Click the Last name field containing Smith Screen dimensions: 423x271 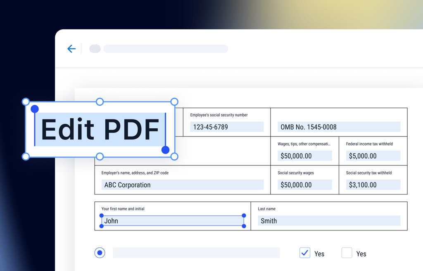point(329,221)
